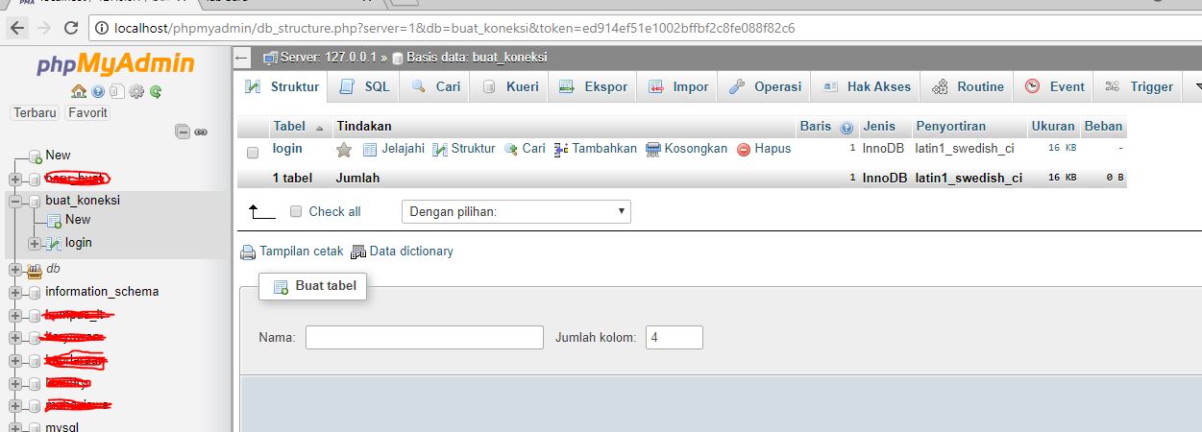The width and height of the screenshot is (1202, 432).
Task: Click the printer icon for Tampilan cetak
Action: [248, 252]
